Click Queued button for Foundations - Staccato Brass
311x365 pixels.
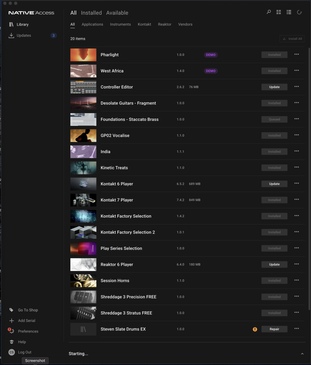click(274, 119)
